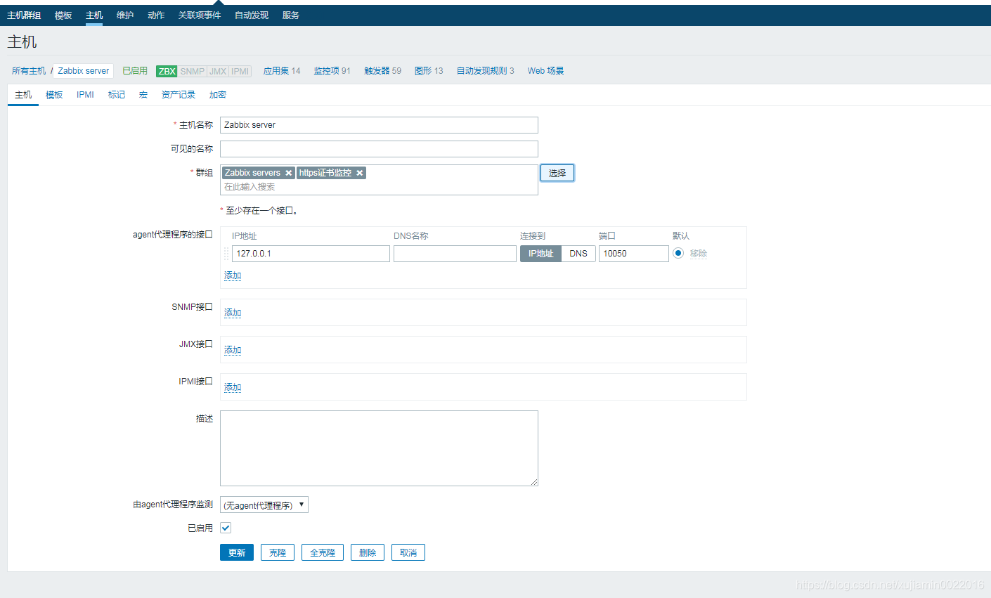
Task: Click inside the 描述 text area
Action: [x=379, y=448]
